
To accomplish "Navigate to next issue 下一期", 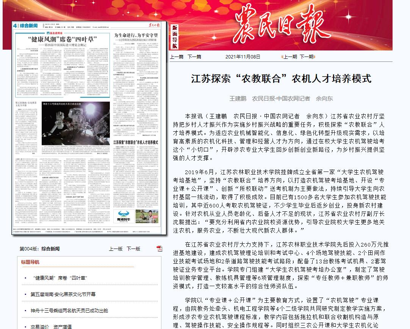I will tap(307, 57).
